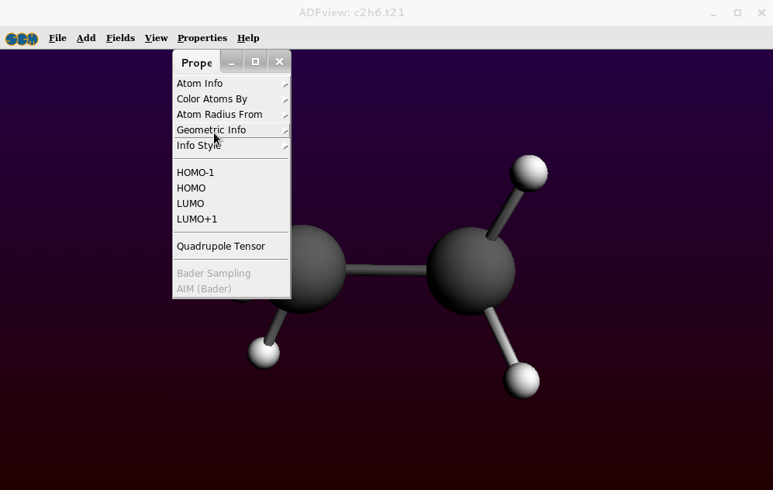Show the HOMO orbital
Screen dimensions: 773x490
[191, 188]
